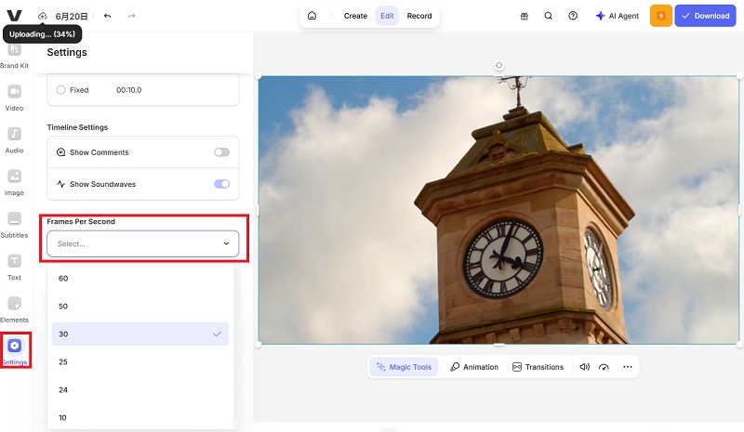Open the Subtitles sidebar panel
This screenshot has width=744, height=432.
click(x=15, y=224)
